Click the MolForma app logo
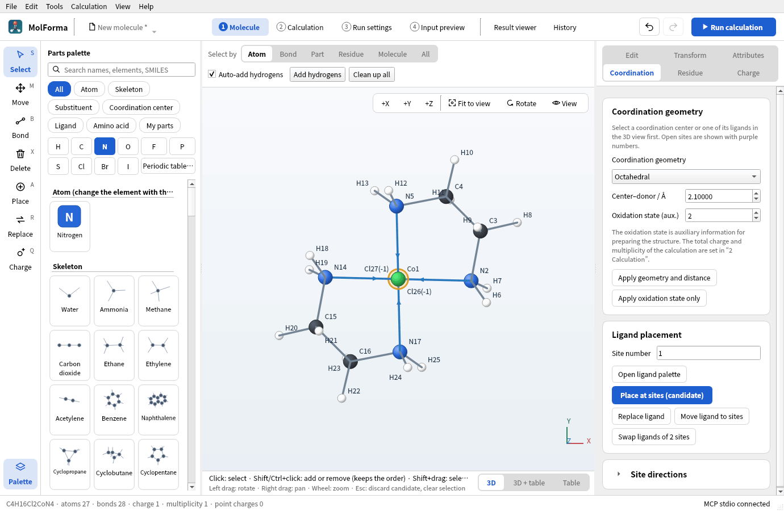 click(15, 27)
